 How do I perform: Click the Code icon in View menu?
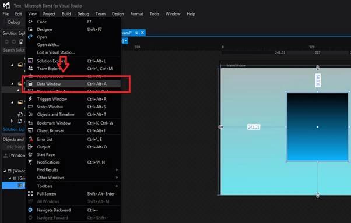click(30, 22)
